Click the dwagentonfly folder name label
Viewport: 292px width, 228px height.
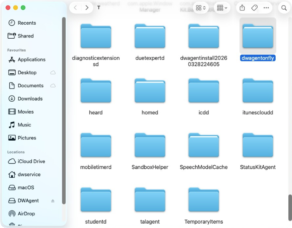258,58
